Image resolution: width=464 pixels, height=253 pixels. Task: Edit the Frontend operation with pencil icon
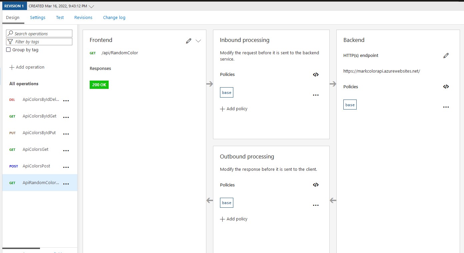pyautogui.click(x=189, y=41)
